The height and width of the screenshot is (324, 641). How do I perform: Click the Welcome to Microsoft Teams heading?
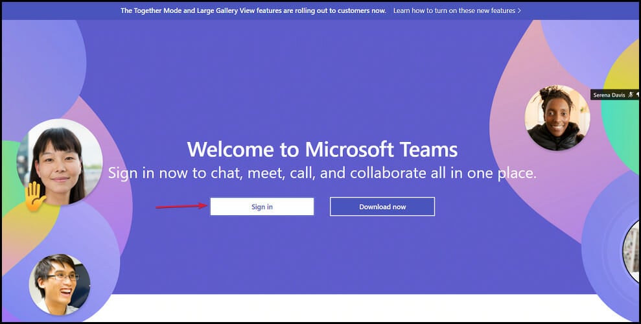click(x=322, y=149)
